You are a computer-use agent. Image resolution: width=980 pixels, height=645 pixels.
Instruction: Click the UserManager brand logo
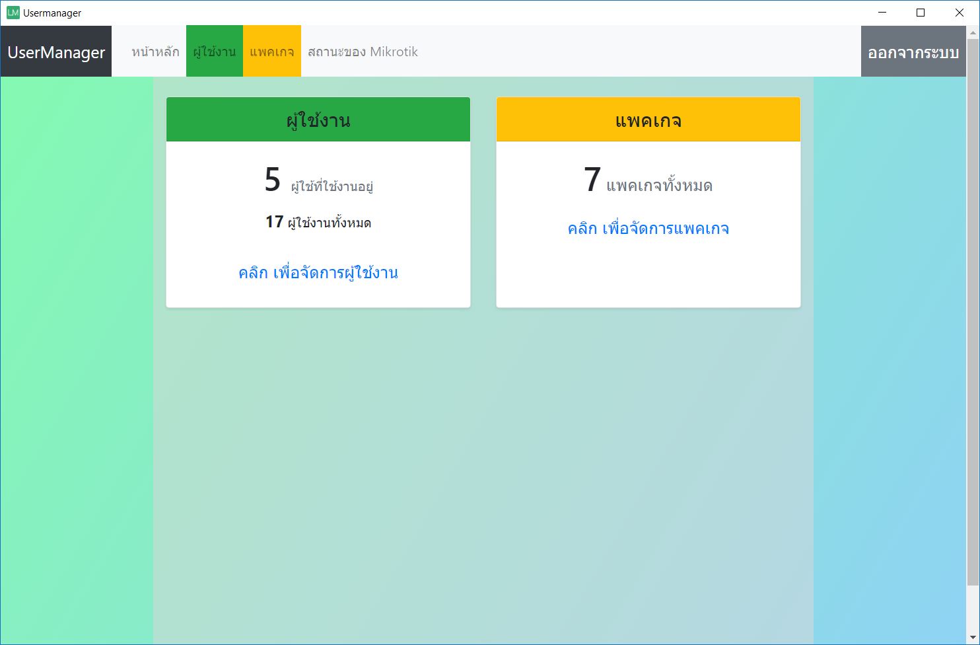56,52
